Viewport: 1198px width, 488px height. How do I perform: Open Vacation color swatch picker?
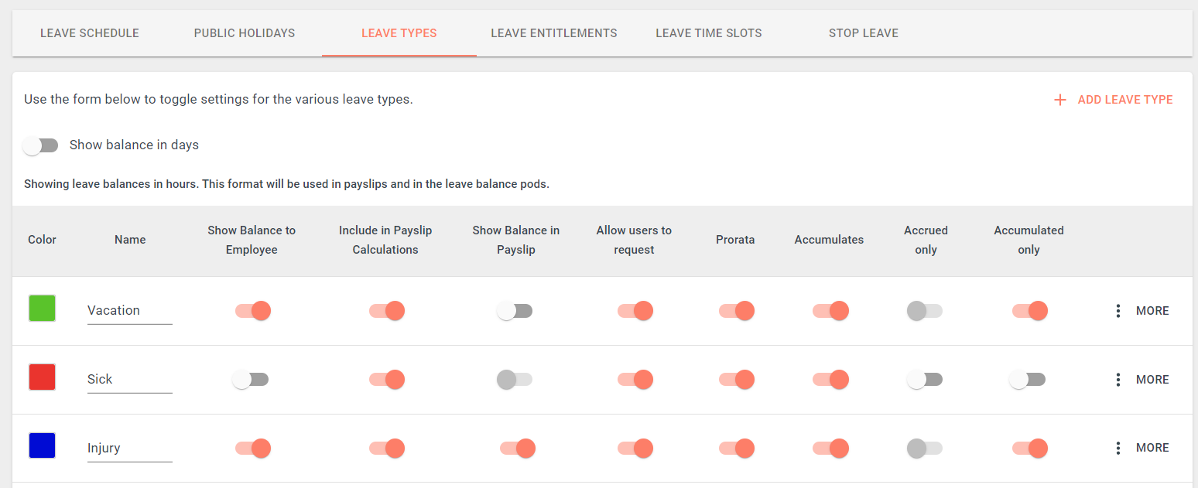[42, 308]
